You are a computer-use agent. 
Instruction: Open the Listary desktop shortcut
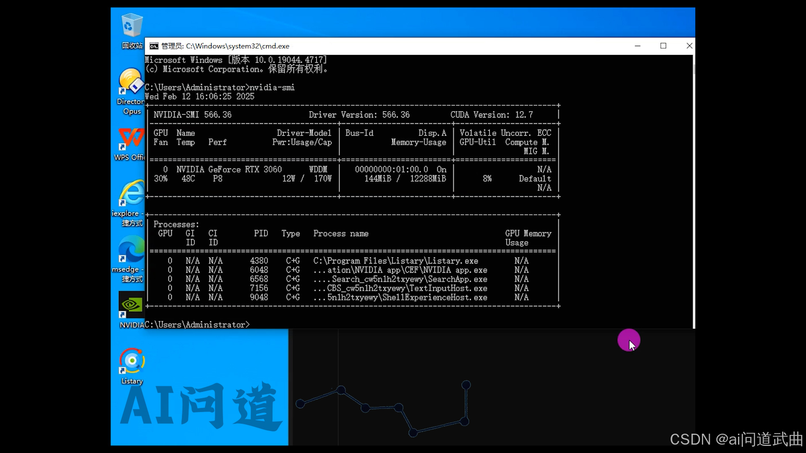pyautogui.click(x=132, y=361)
